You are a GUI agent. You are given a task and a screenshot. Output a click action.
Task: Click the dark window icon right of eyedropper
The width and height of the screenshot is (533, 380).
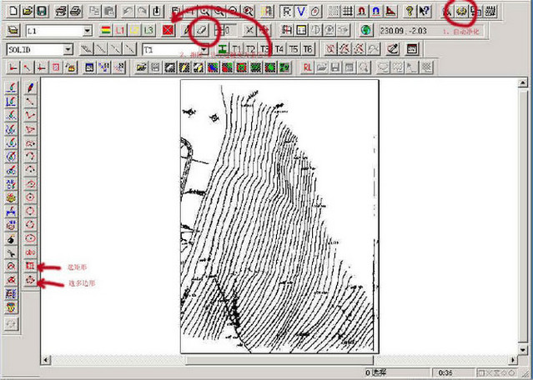coord(412,49)
